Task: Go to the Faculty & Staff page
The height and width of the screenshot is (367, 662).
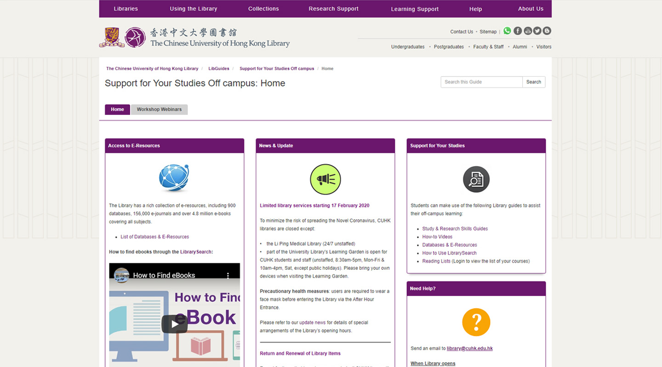Action: pyautogui.click(x=488, y=47)
